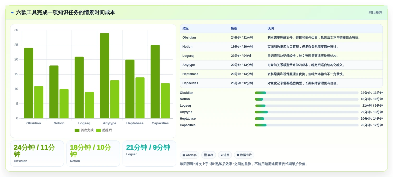Select the 进度 tag chip

[x=225, y=155]
